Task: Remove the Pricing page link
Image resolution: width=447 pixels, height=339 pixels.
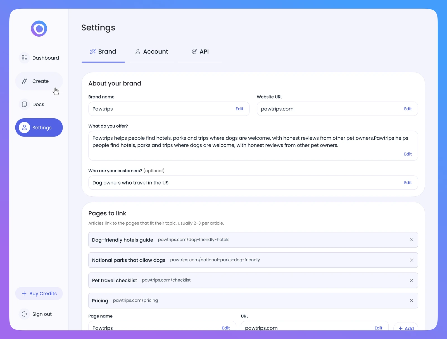Action: (x=412, y=301)
